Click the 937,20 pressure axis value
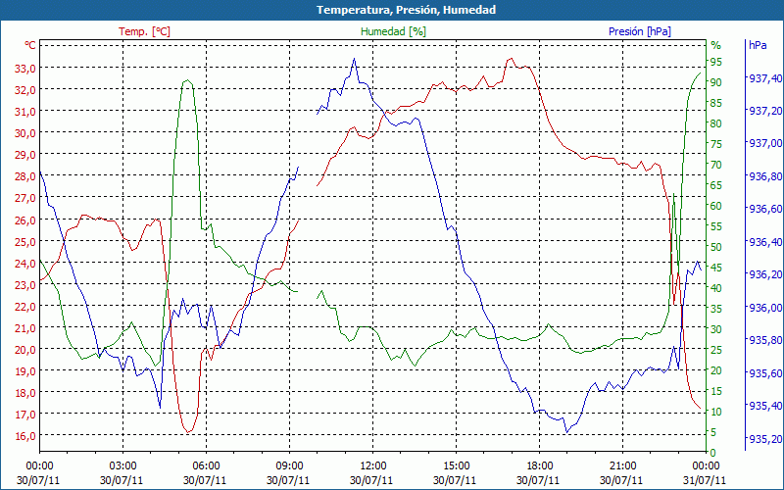This screenshot has width=784, height=490. (765, 111)
